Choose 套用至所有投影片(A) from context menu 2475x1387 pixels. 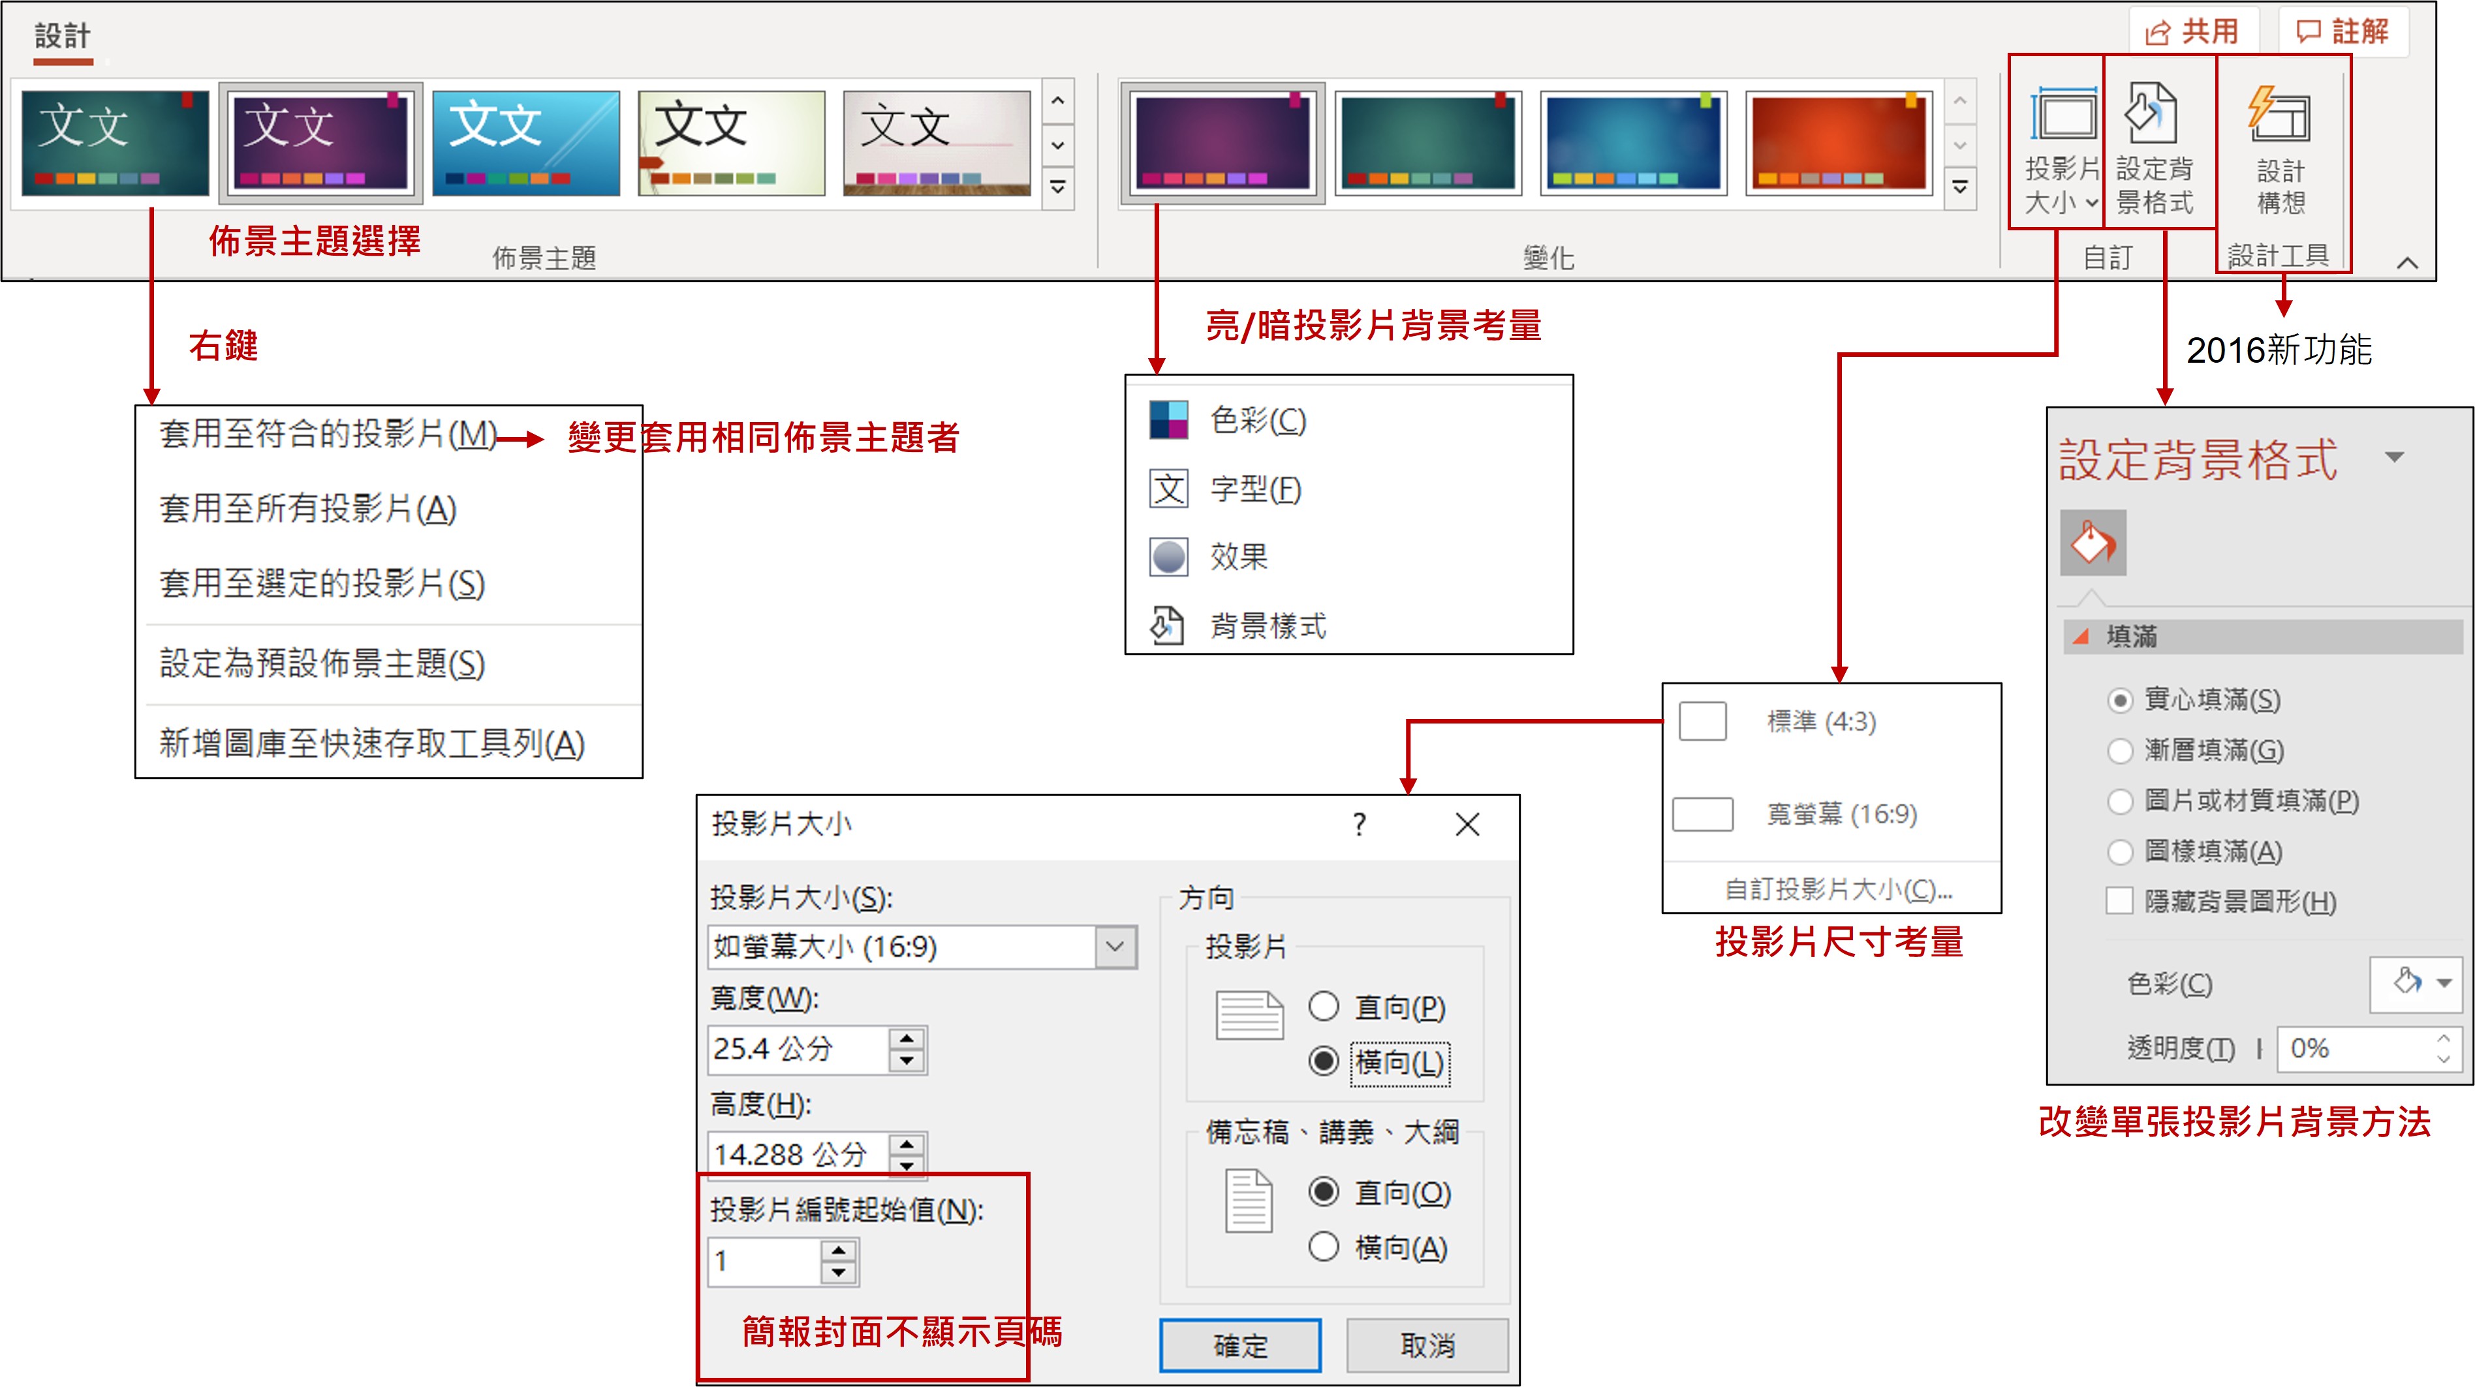pyautogui.click(x=307, y=509)
